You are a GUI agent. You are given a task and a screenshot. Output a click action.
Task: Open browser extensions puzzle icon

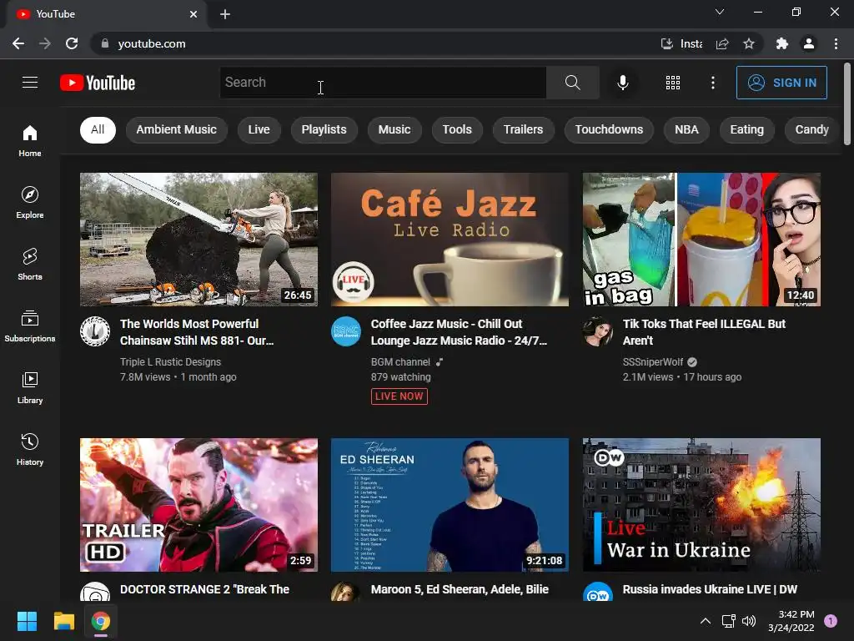click(782, 43)
